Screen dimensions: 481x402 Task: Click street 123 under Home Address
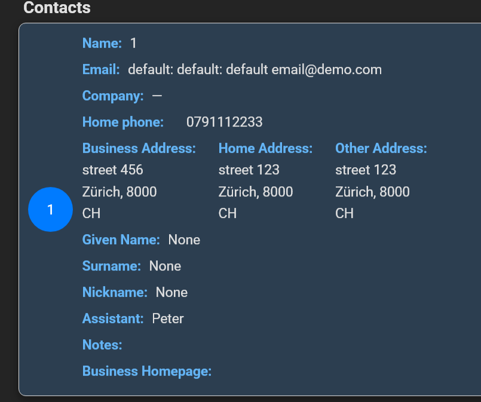[249, 170]
